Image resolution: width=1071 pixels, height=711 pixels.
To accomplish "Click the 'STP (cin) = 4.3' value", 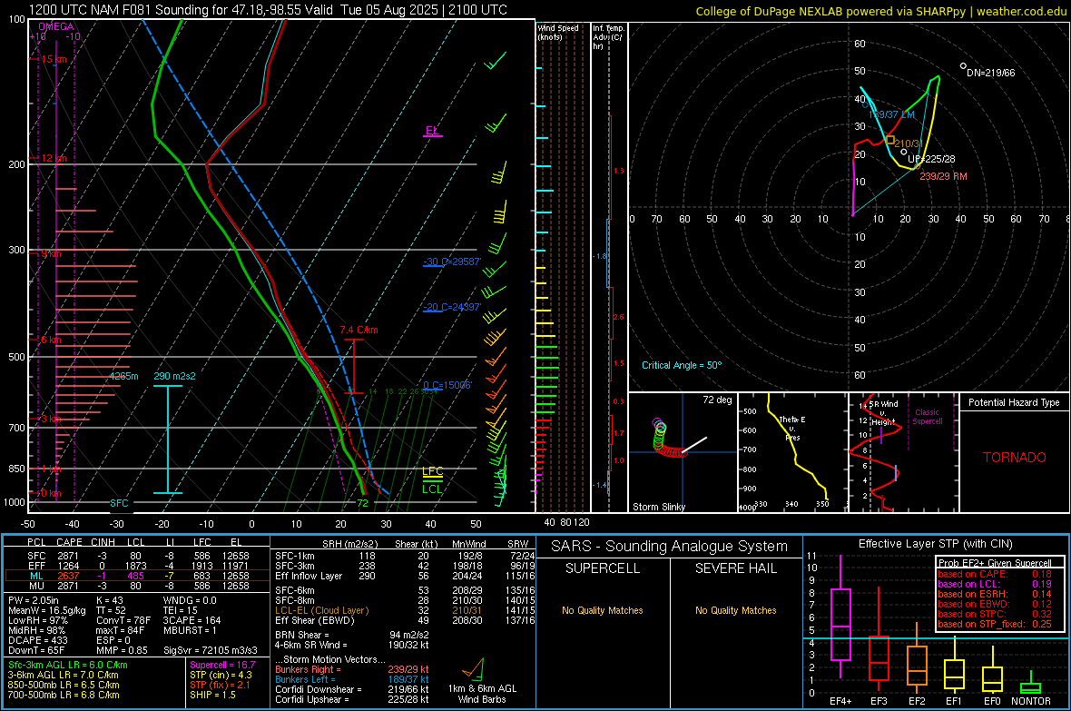I will (x=221, y=675).
